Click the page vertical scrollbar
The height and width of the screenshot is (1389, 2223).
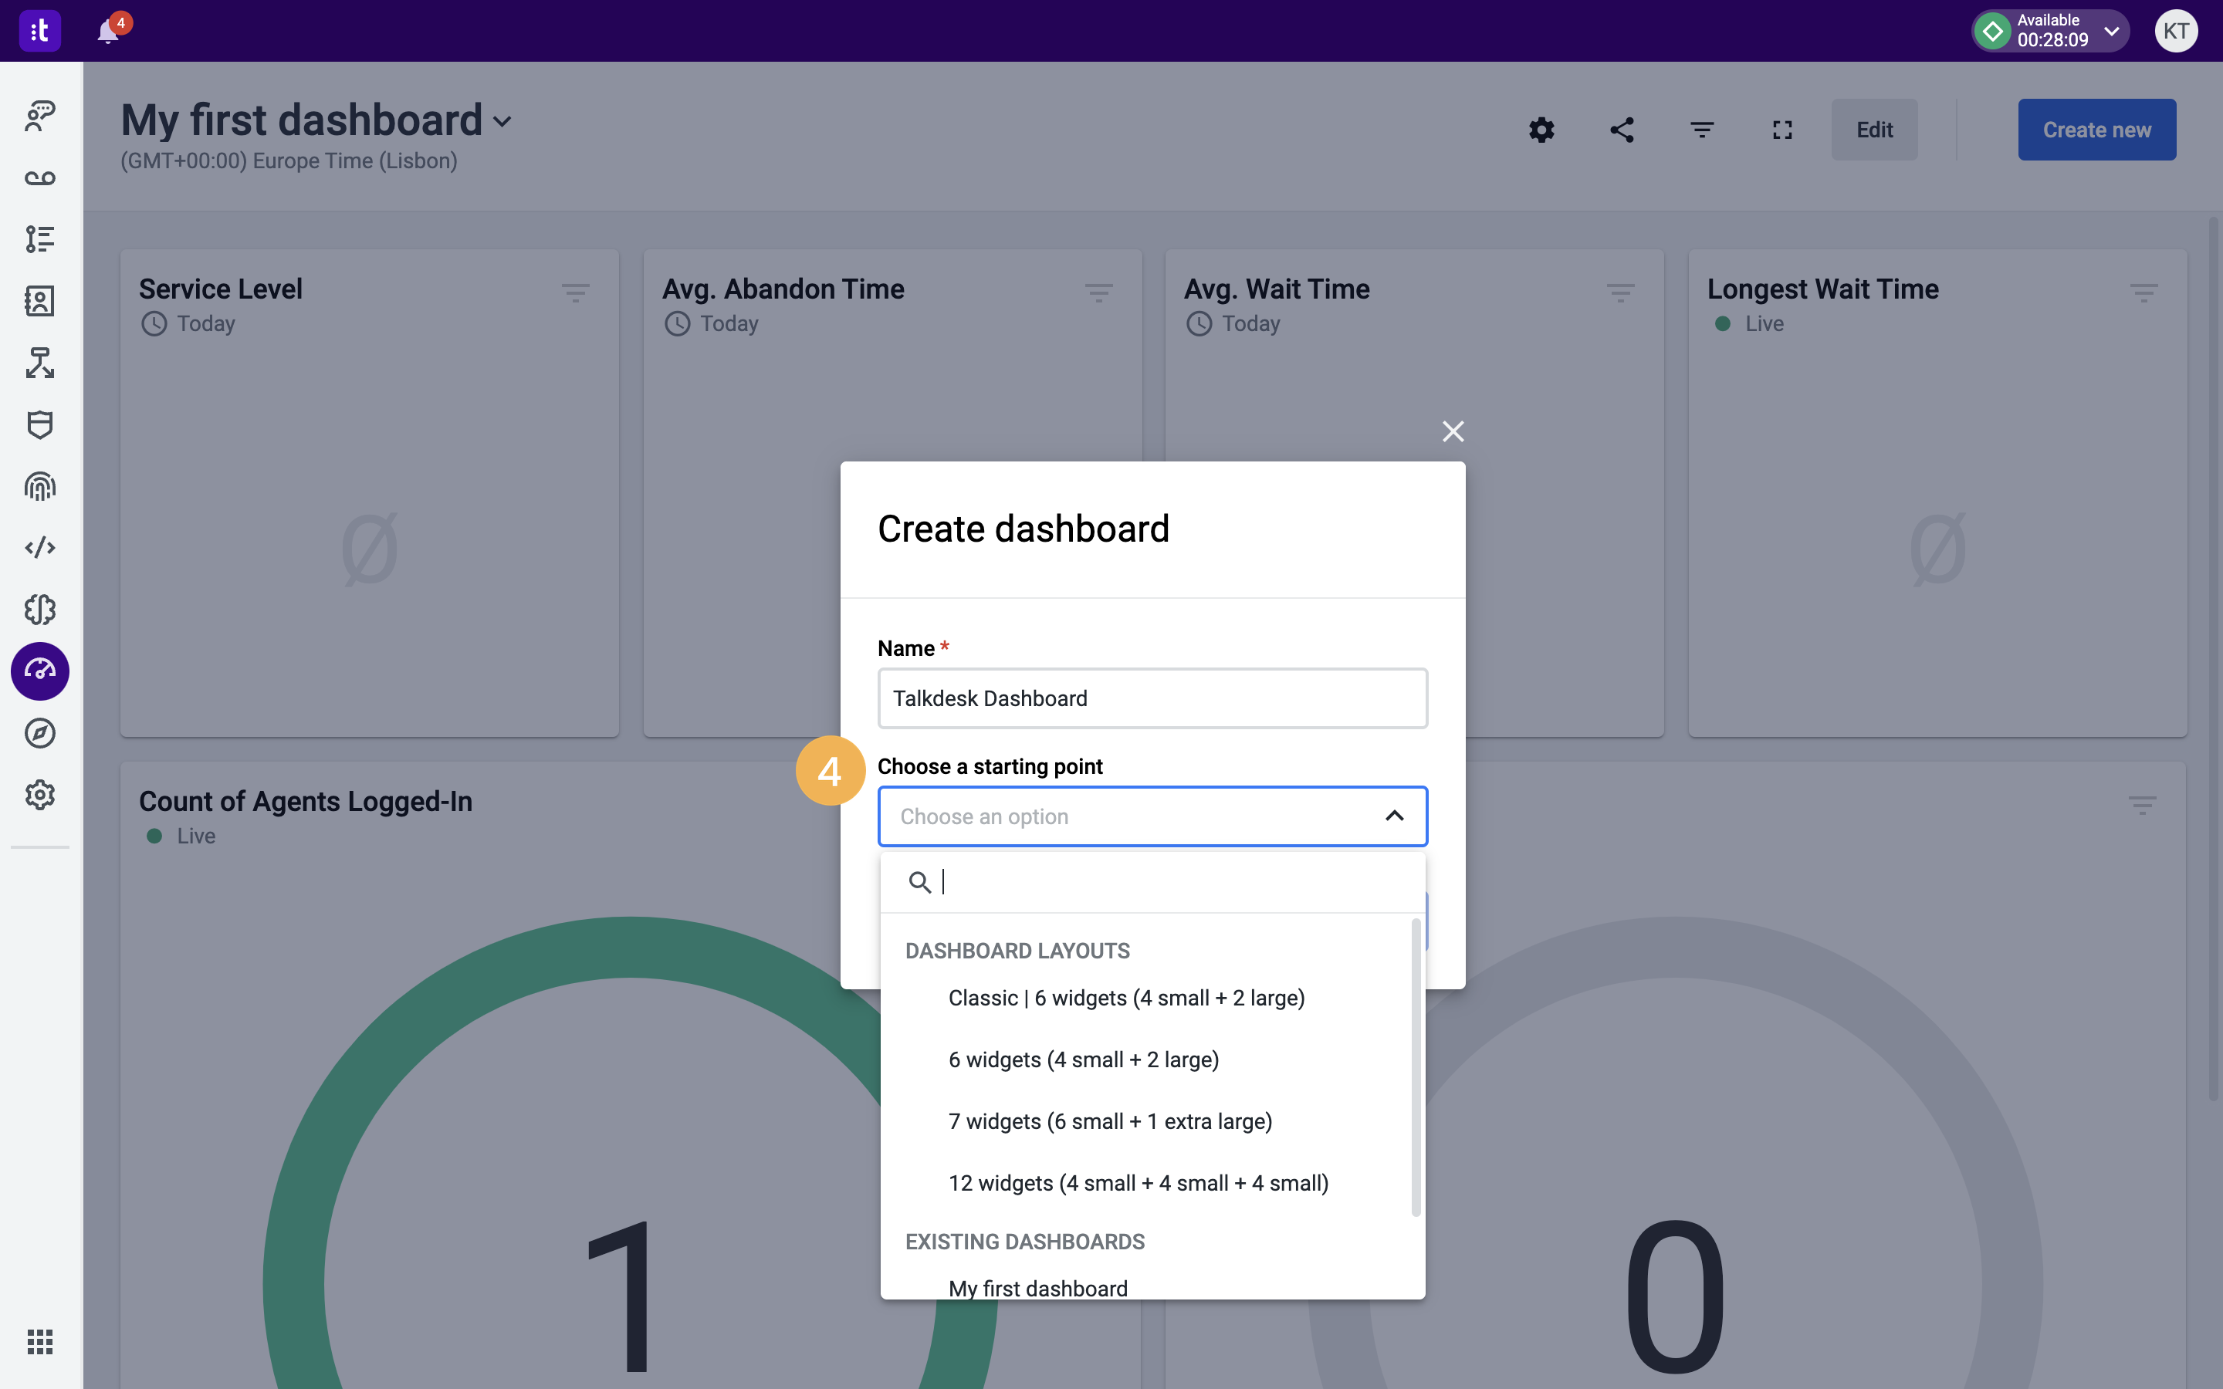pos(2214,657)
